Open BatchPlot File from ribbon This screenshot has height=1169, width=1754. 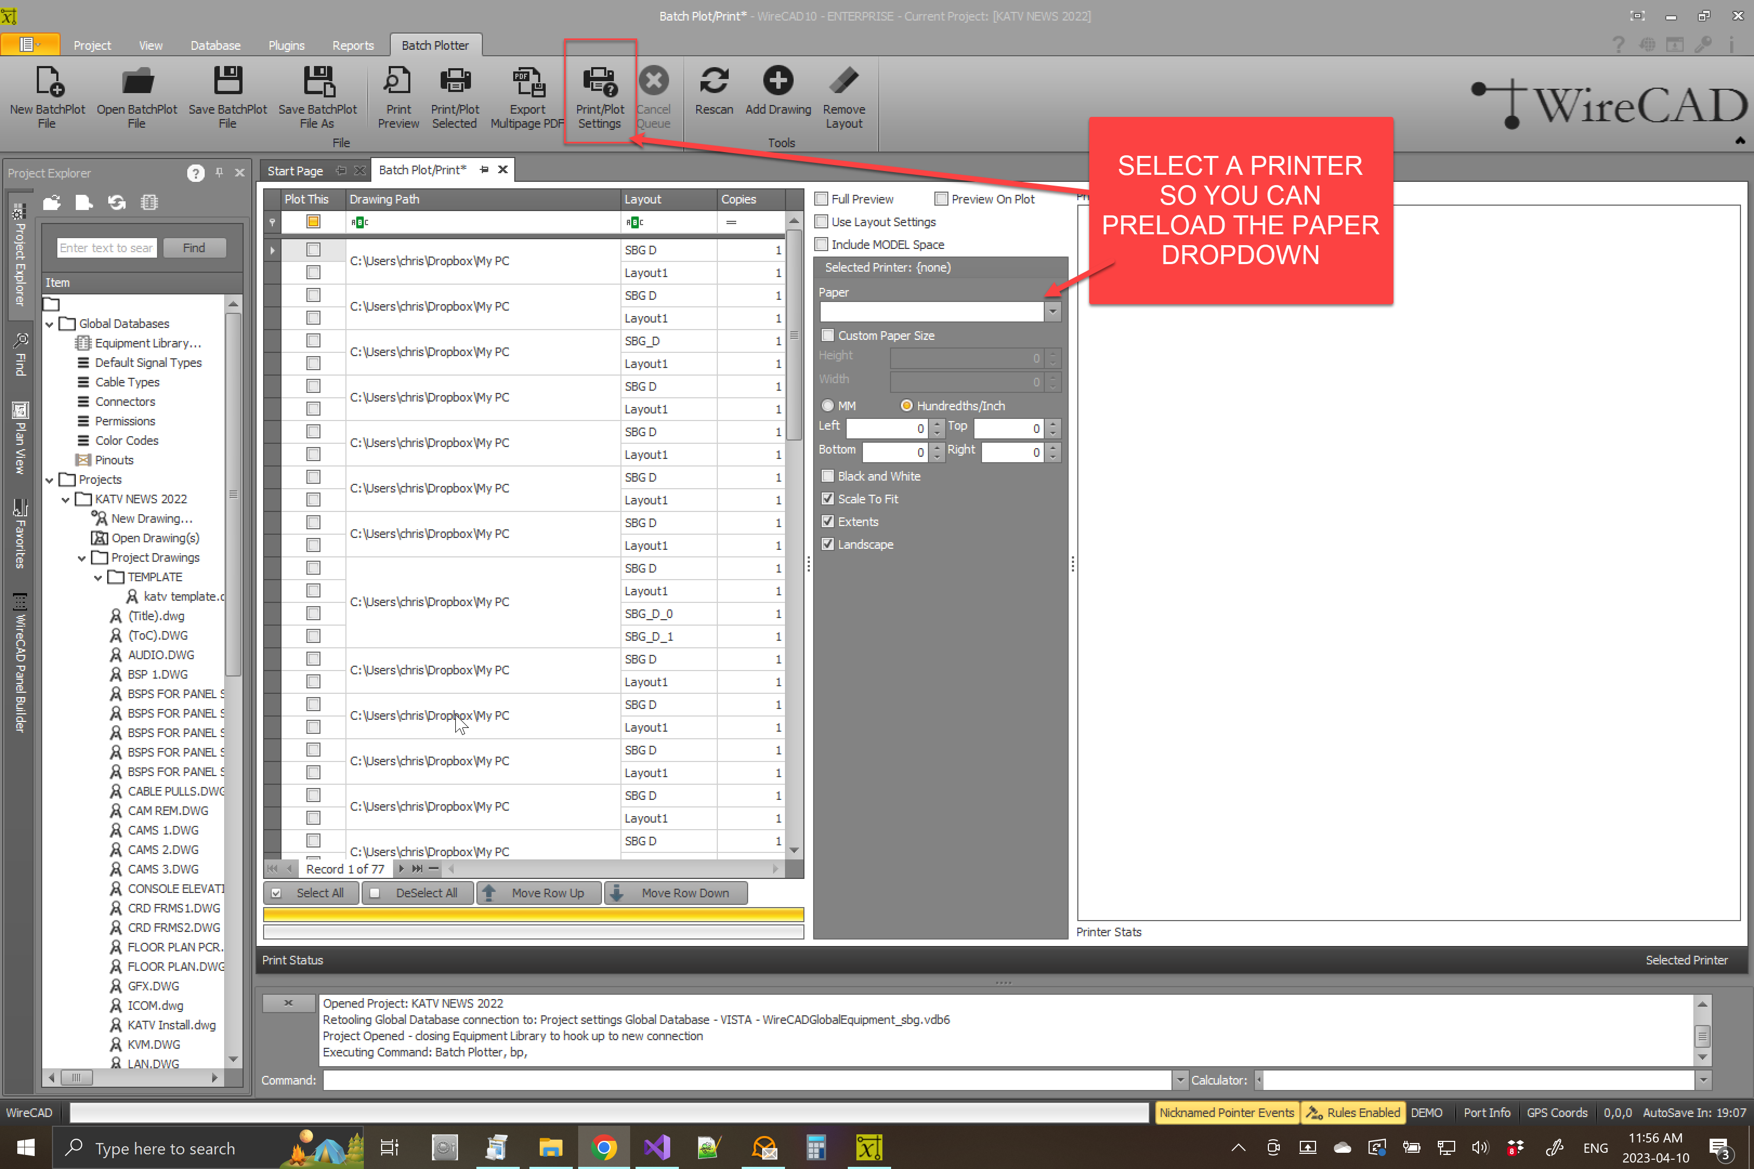click(x=137, y=97)
